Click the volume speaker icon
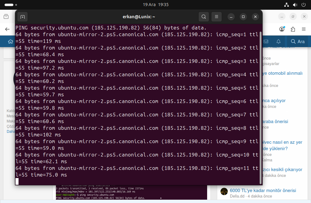This screenshot has width=311, height=203. tap(295, 5)
